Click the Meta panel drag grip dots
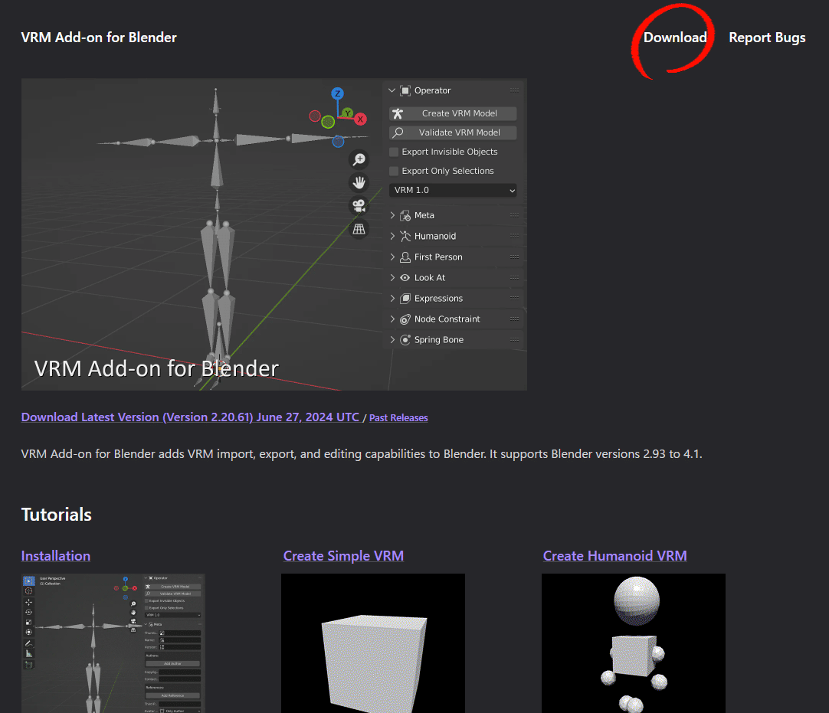The image size is (829, 713). (514, 215)
